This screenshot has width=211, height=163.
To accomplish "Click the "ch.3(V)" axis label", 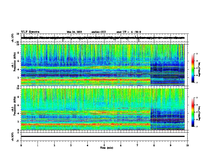I will click(x=13, y=137).
